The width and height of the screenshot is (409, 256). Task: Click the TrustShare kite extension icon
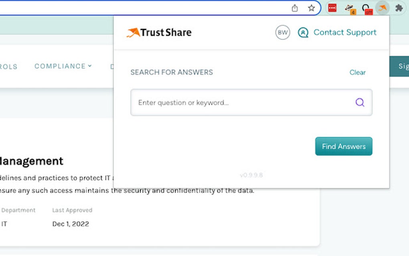pyautogui.click(x=382, y=8)
